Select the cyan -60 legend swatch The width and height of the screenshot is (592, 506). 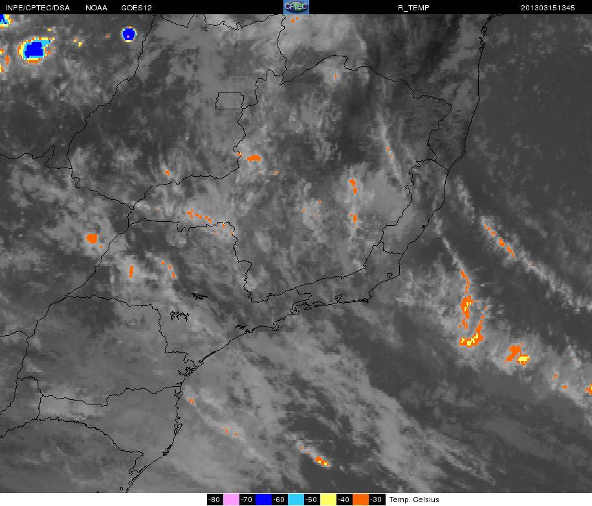point(296,500)
